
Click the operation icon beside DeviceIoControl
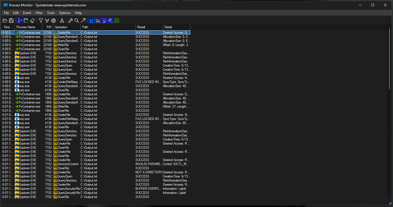point(55,164)
